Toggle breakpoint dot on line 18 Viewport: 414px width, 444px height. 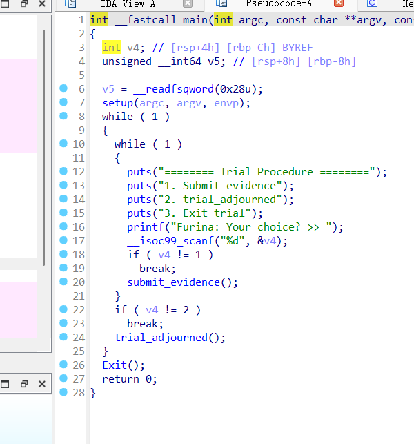coord(63,254)
